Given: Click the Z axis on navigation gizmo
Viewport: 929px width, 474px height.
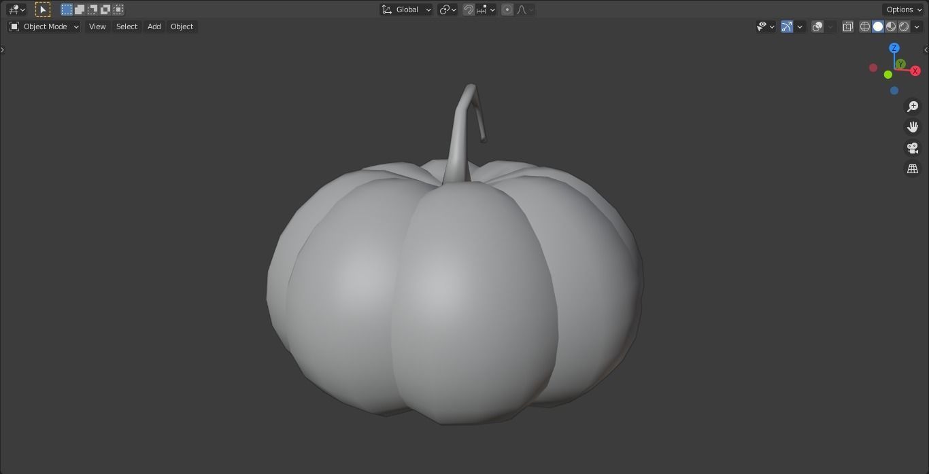Looking at the screenshot, I should point(894,48).
